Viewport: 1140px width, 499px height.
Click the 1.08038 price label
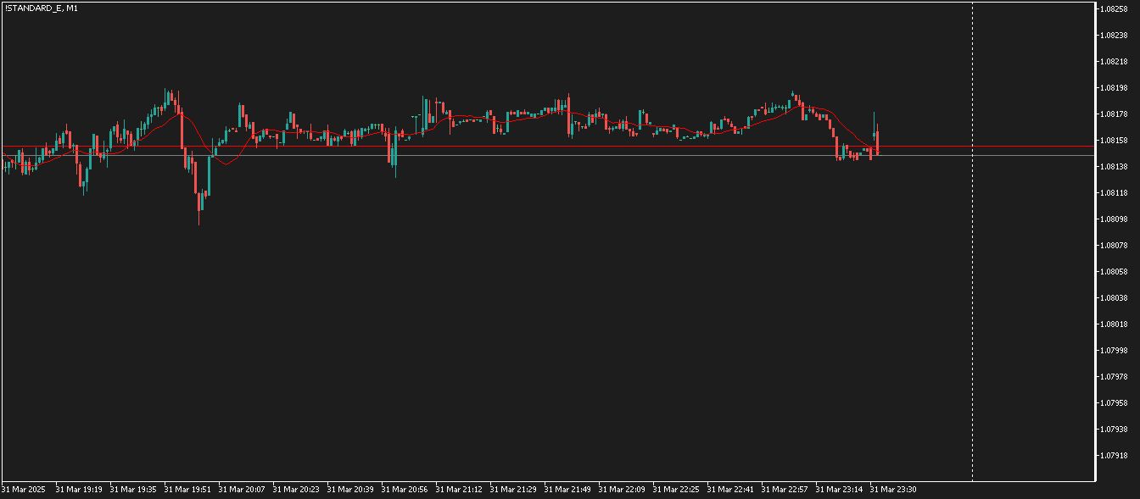click(x=1113, y=298)
